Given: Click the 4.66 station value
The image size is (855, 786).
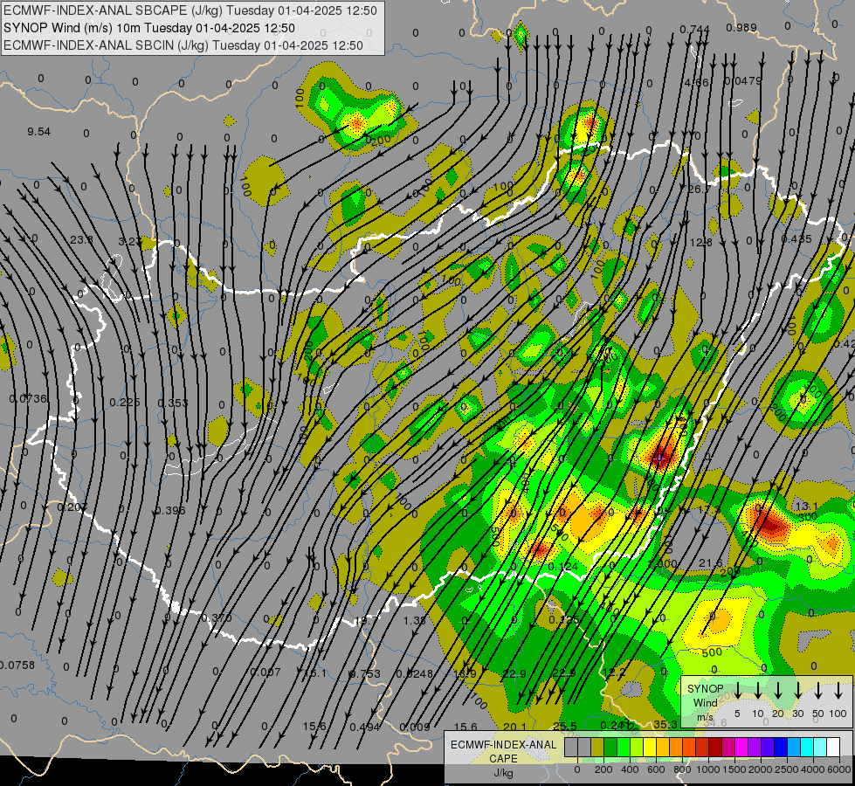Looking at the screenshot, I should [696, 82].
